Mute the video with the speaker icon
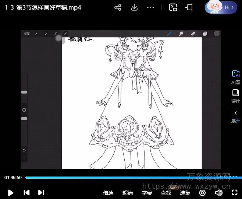This screenshot has width=242, height=199. tap(219, 192)
